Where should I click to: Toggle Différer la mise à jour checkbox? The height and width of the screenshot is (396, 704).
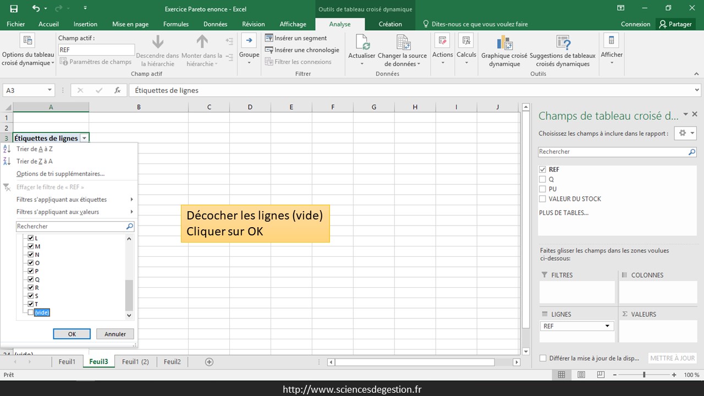[x=543, y=358]
